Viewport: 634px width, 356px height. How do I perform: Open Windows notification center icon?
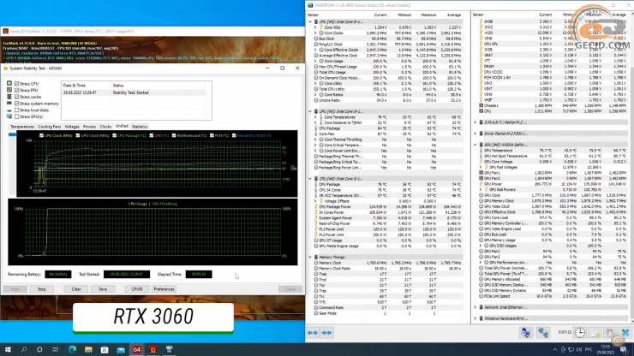click(624, 349)
